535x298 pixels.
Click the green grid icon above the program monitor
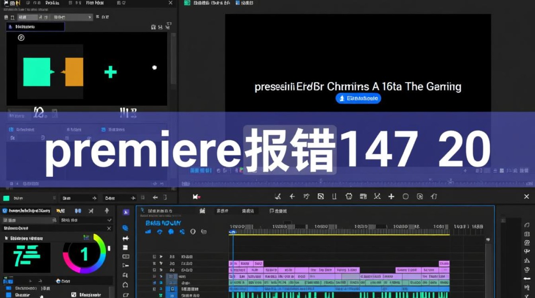187,3
